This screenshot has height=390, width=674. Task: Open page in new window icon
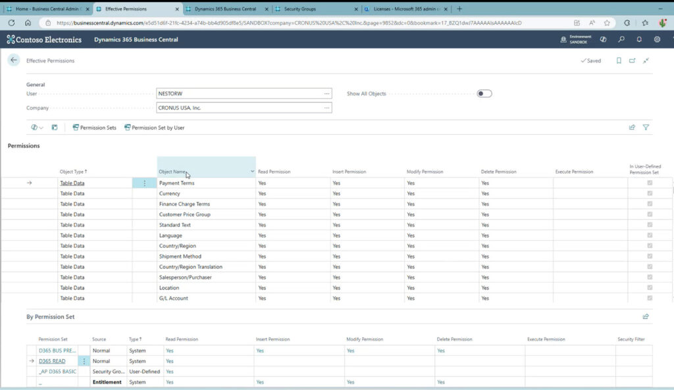(633, 61)
